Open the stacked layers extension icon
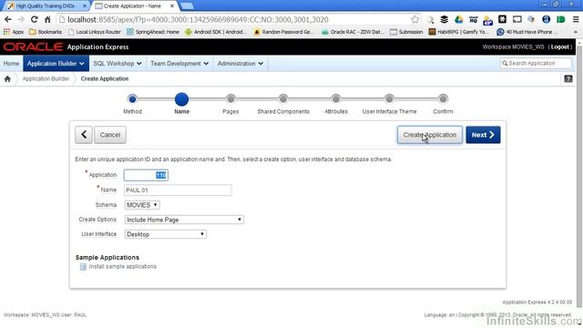This screenshot has height=328, width=583. (444, 19)
